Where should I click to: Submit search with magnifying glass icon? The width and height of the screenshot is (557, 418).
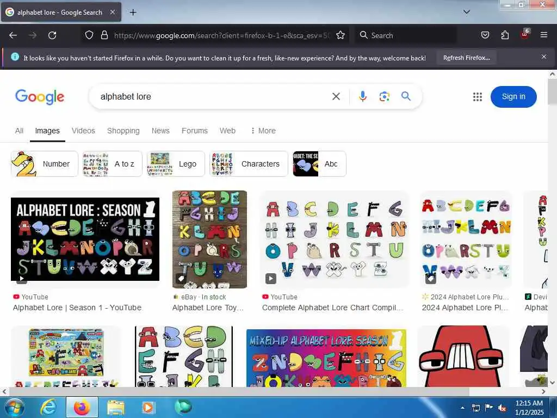406,96
